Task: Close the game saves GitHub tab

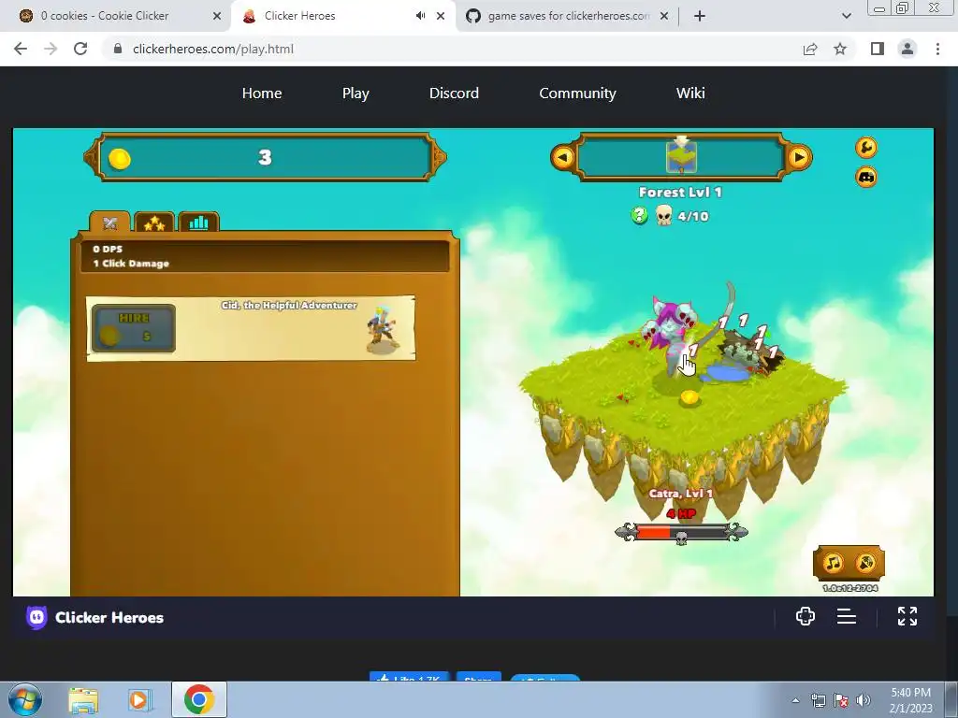Action: click(x=664, y=17)
